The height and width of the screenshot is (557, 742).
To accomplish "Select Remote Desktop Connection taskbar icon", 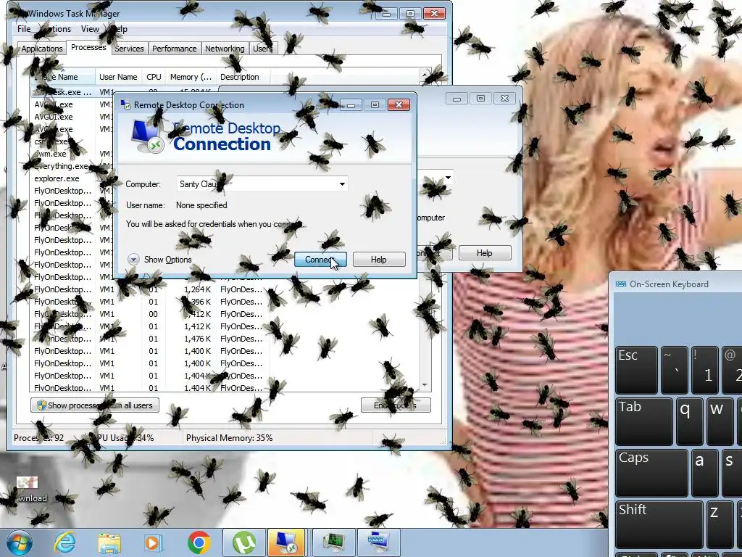I will (x=287, y=543).
